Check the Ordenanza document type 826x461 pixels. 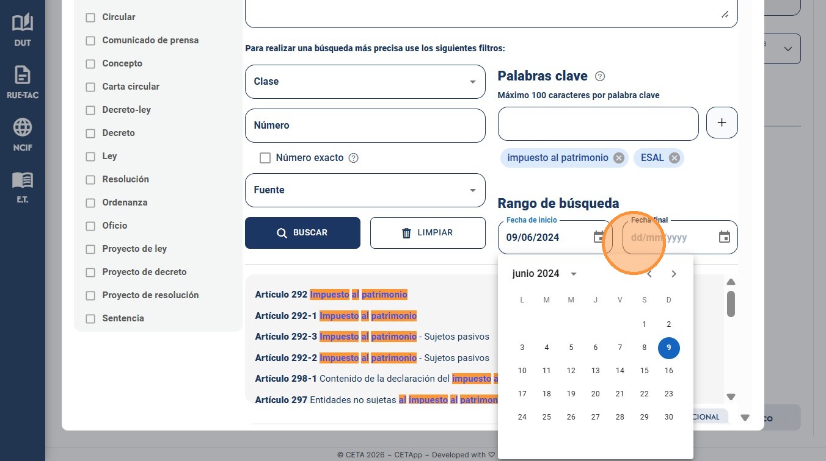(90, 203)
